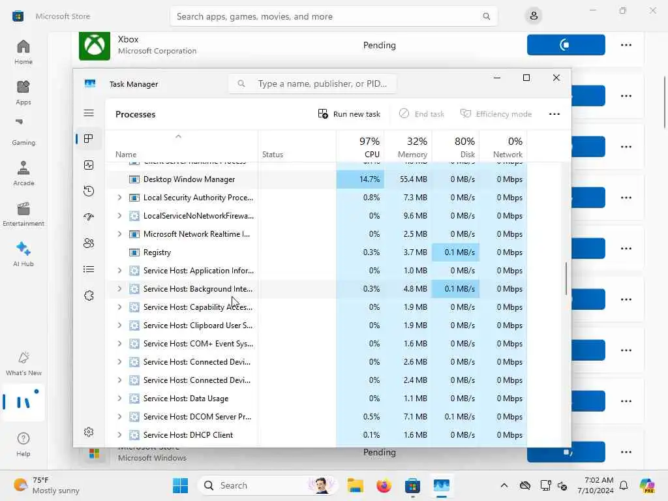Open Task Manager settings gear
The image size is (668, 501).
[x=89, y=432]
